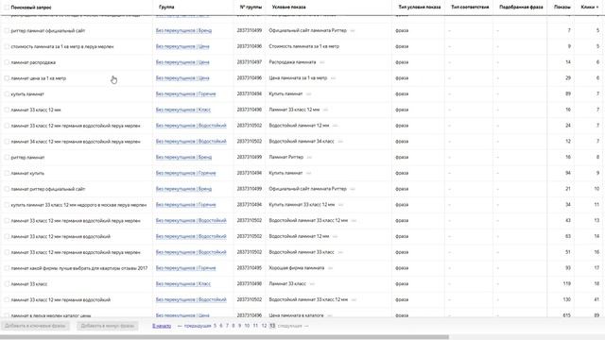Viewport: 605px width, 340px height.
Task: Click query text 'стоимость ламината за 1 кв метр в леруа мерлен'
Action: pos(62,46)
